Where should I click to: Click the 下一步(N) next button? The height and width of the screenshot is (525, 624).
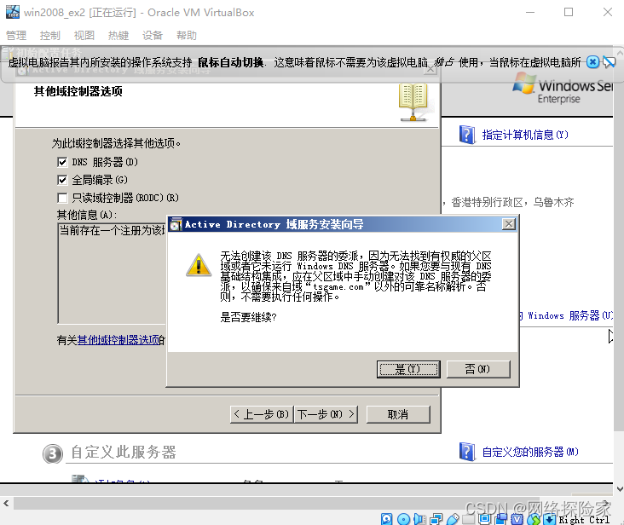(326, 414)
